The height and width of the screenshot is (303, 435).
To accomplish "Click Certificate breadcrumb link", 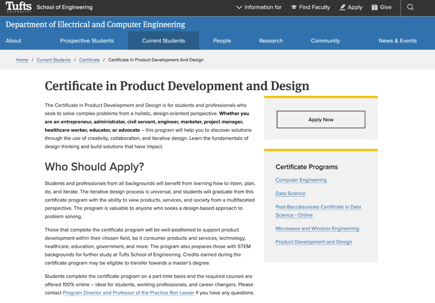I will point(89,60).
